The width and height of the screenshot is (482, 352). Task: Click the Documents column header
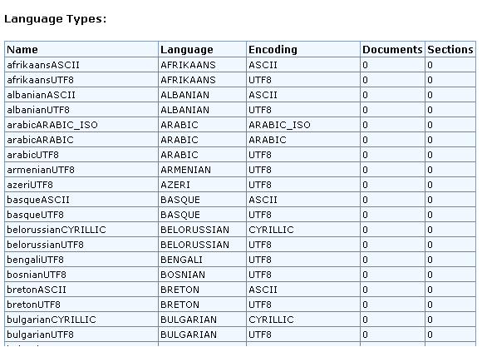(x=392, y=50)
